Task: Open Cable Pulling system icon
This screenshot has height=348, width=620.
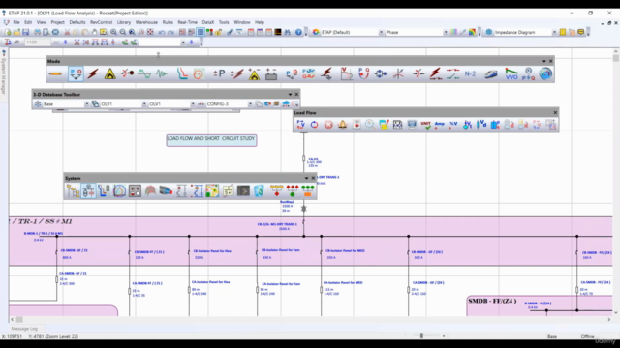Action: point(166,191)
